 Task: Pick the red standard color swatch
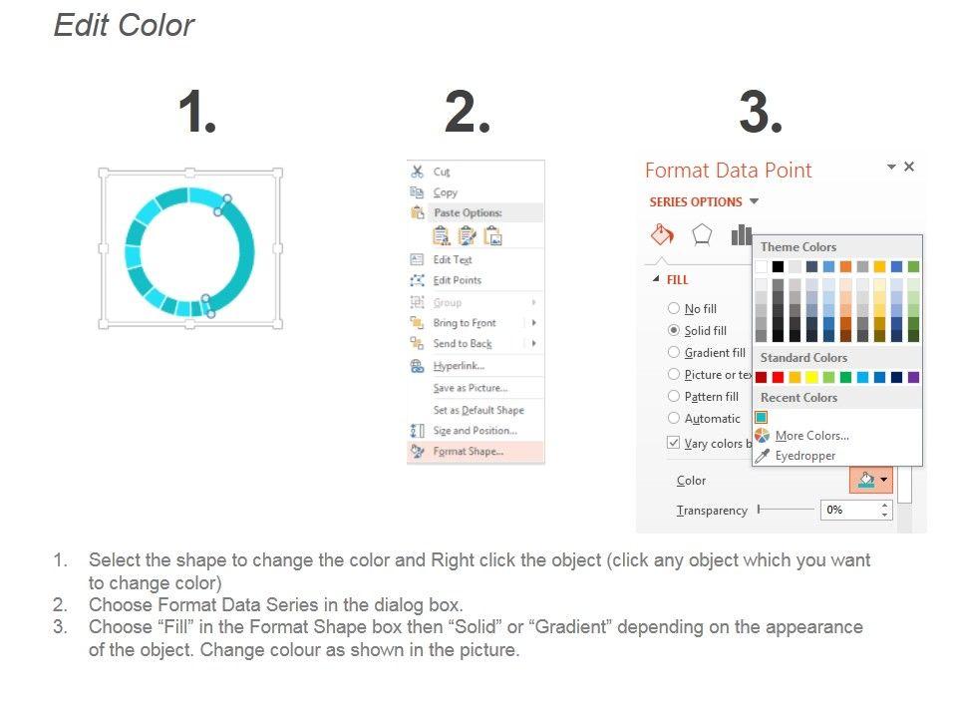[x=778, y=378]
